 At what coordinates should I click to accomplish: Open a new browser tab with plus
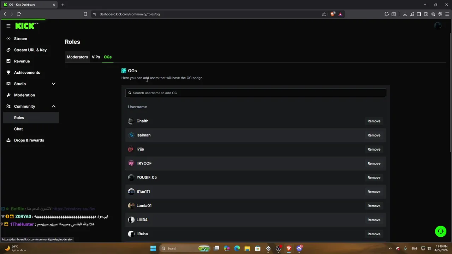63,5
